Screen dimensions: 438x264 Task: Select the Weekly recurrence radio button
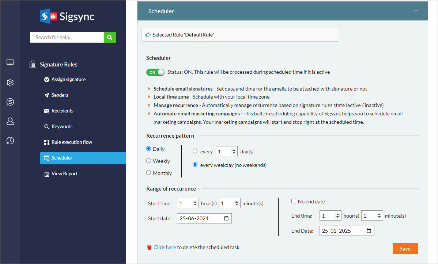(x=149, y=161)
